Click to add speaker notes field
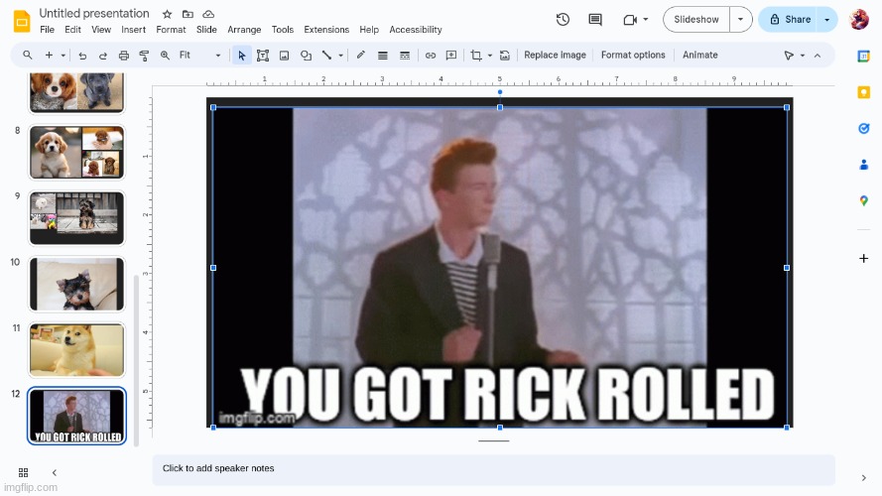Image resolution: width=882 pixels, height=496 pixels. point(493,468)
